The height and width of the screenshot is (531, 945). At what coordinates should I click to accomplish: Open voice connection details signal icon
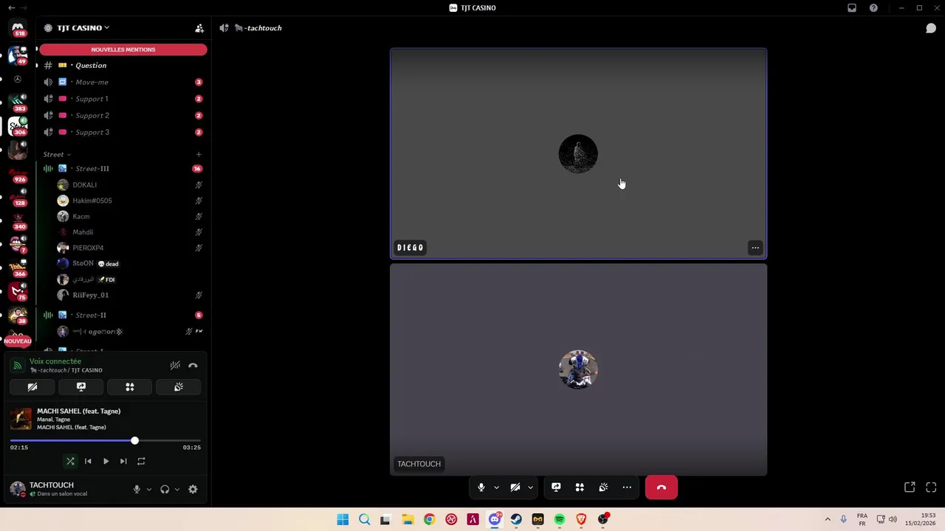[17, 366]
